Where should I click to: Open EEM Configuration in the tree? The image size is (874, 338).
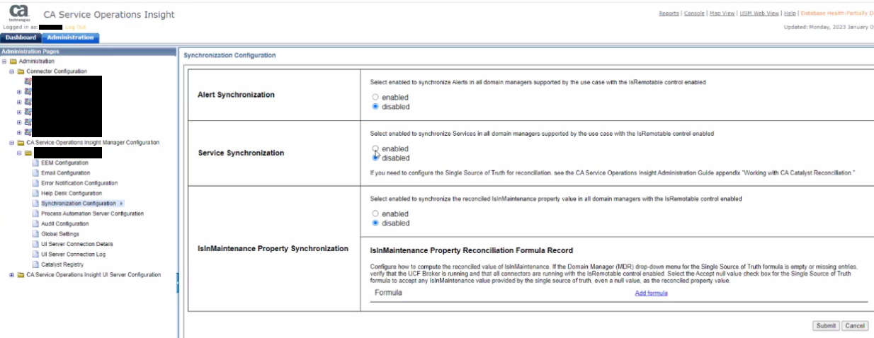click(x=64, y=163)
